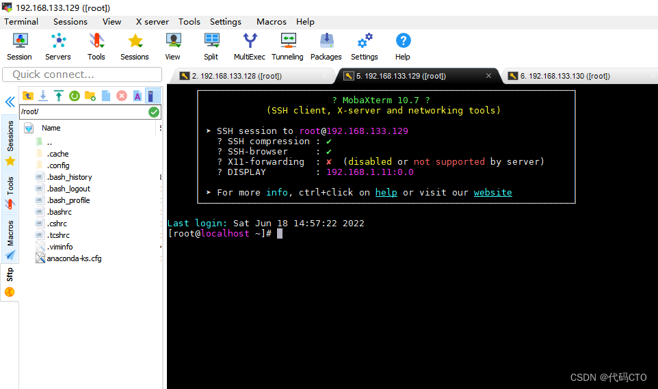Image resolution: width=658 pixels, height=389 pixels.
Task: Open the Servers toolbar button
Action: 58,46
